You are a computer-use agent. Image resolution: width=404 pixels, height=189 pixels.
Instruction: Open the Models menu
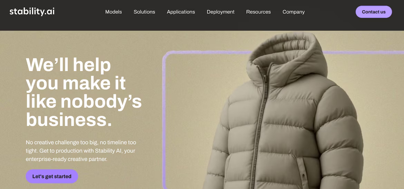[x=113, y=12]
